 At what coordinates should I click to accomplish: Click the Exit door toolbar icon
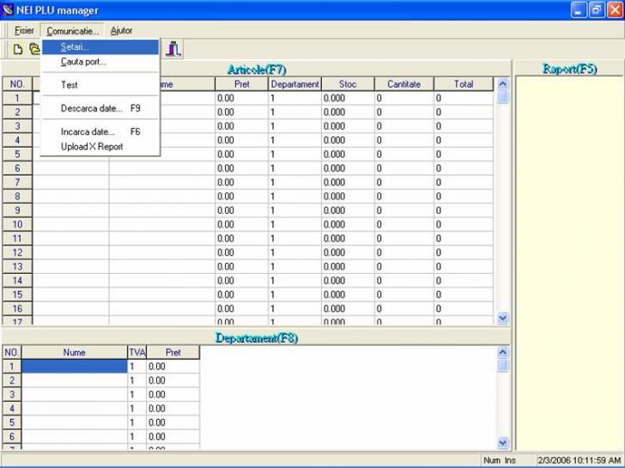pos(173,49)
